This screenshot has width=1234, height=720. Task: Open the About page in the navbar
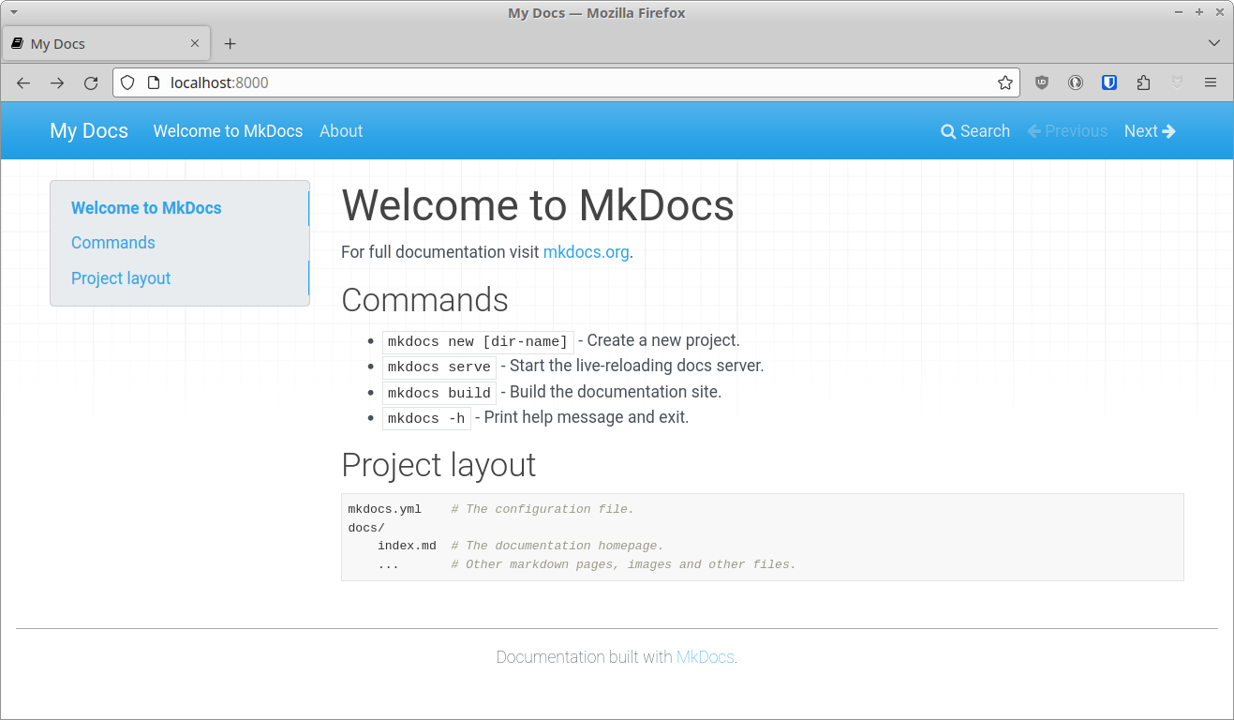[x=341, y=131]
